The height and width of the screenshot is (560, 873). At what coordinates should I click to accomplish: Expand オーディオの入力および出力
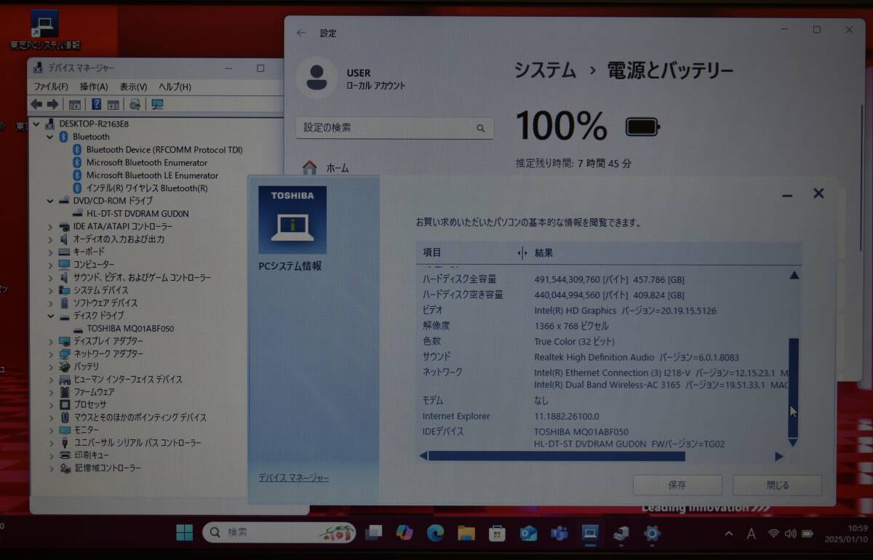49,239
